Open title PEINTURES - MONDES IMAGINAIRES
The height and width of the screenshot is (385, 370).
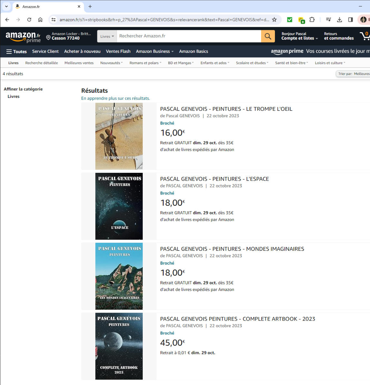[x=232, y=249]
